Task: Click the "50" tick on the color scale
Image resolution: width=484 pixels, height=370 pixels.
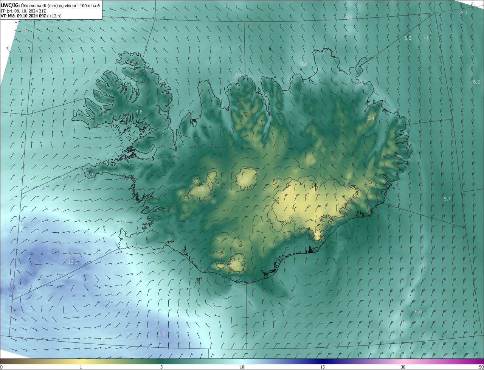Action: [x=481, y=367]
